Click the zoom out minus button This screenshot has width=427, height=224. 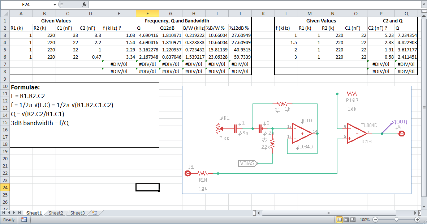pos(375,220)
